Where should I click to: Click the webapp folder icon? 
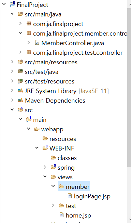[37, 129]
